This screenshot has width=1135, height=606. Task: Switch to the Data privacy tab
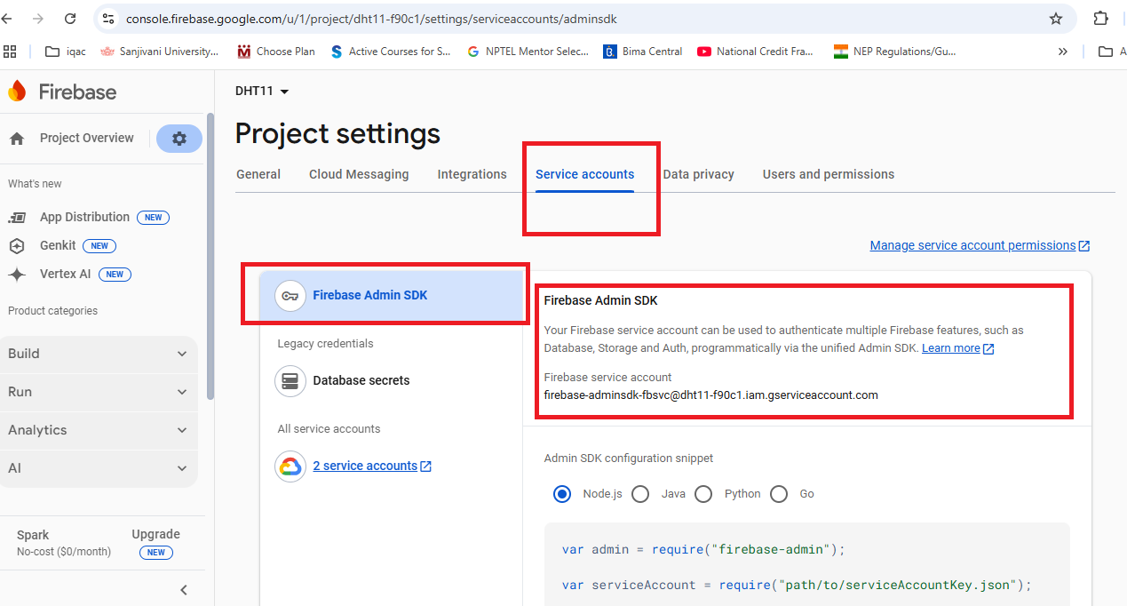(x=698, y=174)
